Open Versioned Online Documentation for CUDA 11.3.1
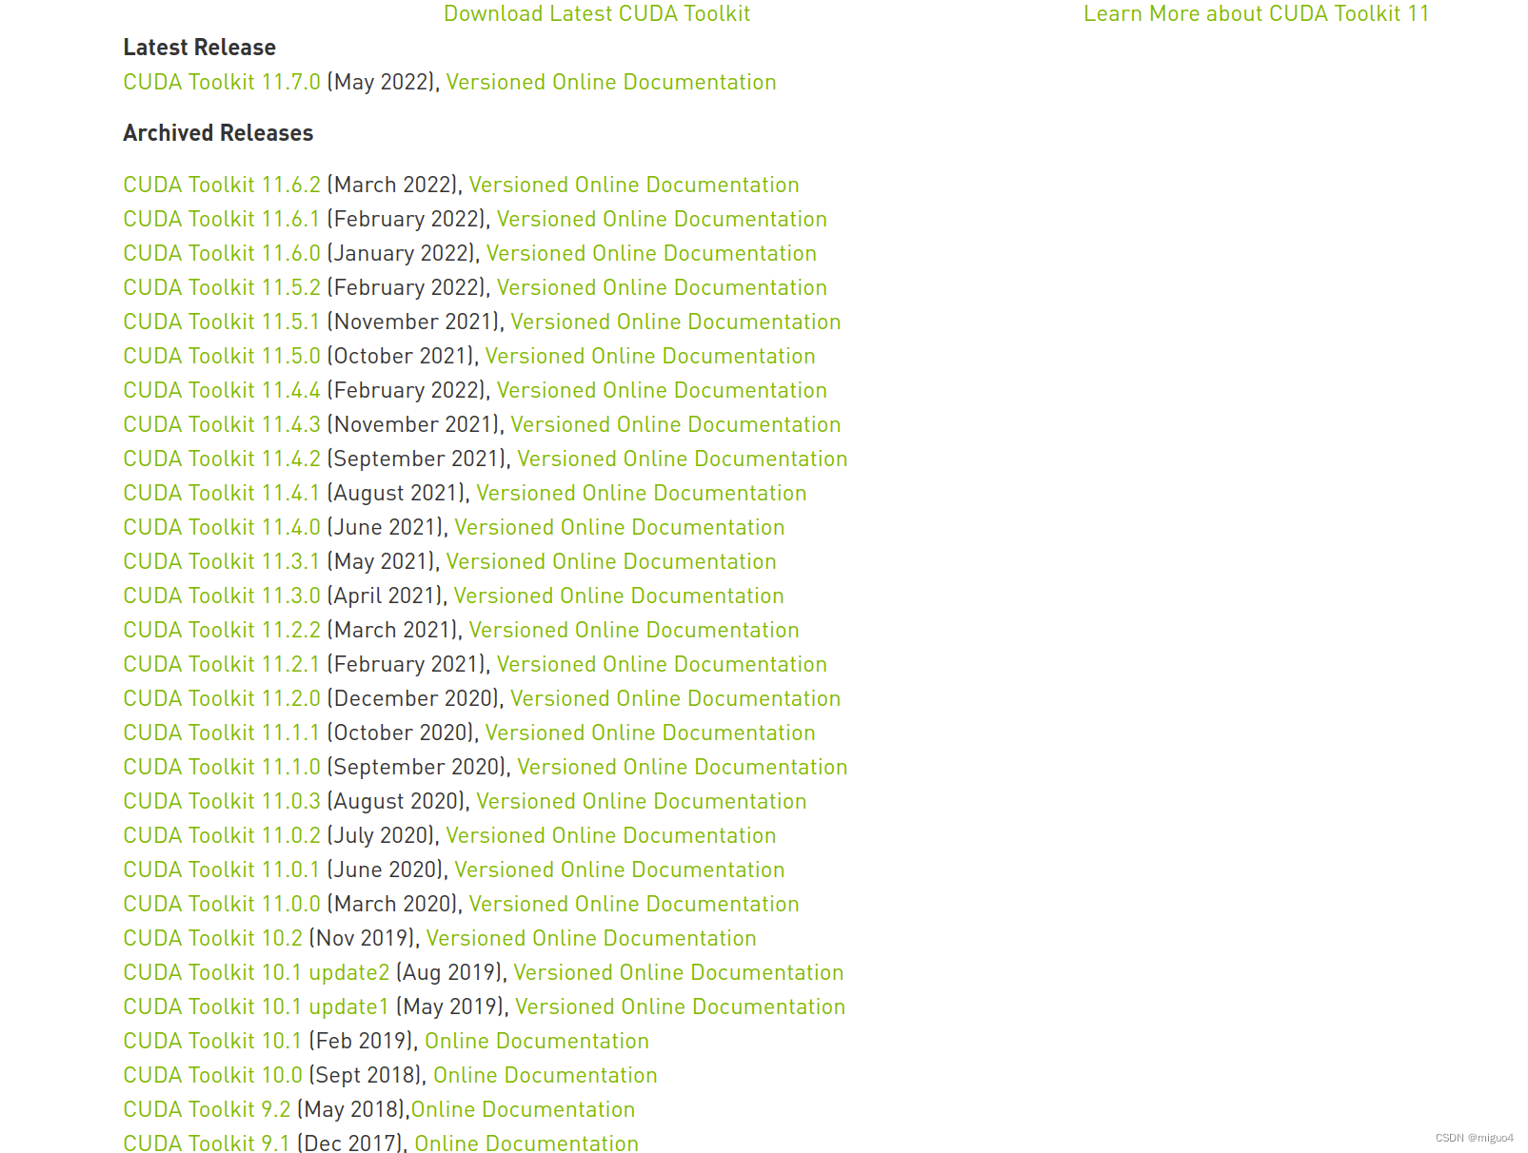The width and height of the screenshot is (1528, 1153). click(611, 561)
